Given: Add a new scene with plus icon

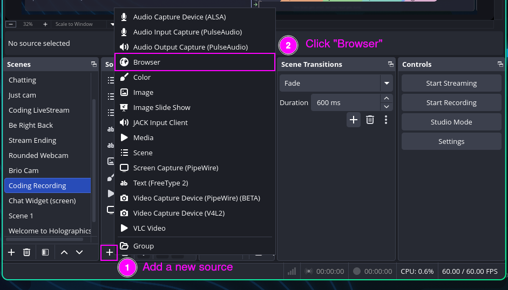Looking at the screenshot, I should click(11, 252).
